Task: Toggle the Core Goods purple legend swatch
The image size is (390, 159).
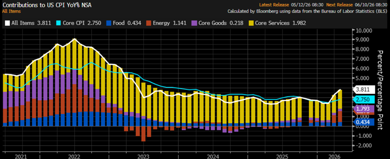Action: pos(194,23)
